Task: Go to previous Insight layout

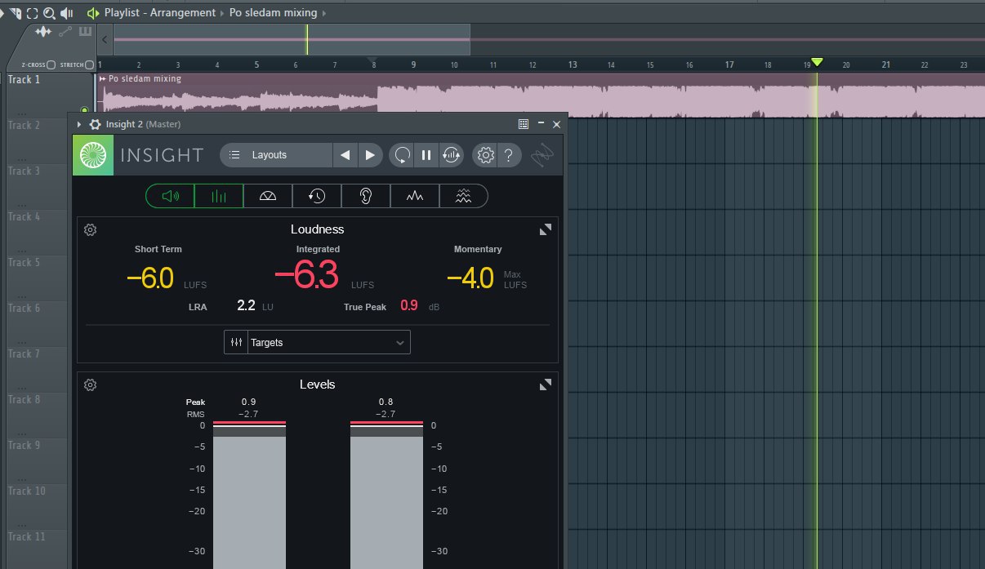Action: 345,155
